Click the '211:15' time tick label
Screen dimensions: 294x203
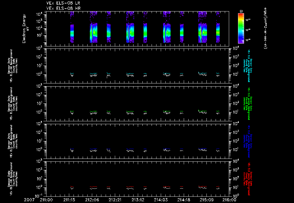tap(69, 200)
